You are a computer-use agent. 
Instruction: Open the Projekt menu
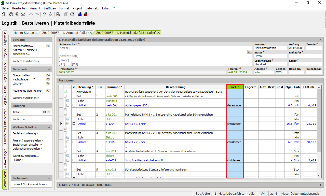point(77,8)
